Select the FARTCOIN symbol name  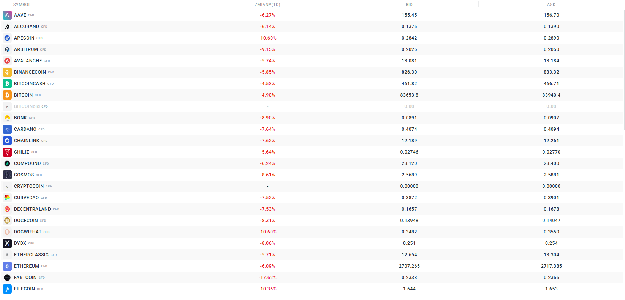[x=25, y=278]
